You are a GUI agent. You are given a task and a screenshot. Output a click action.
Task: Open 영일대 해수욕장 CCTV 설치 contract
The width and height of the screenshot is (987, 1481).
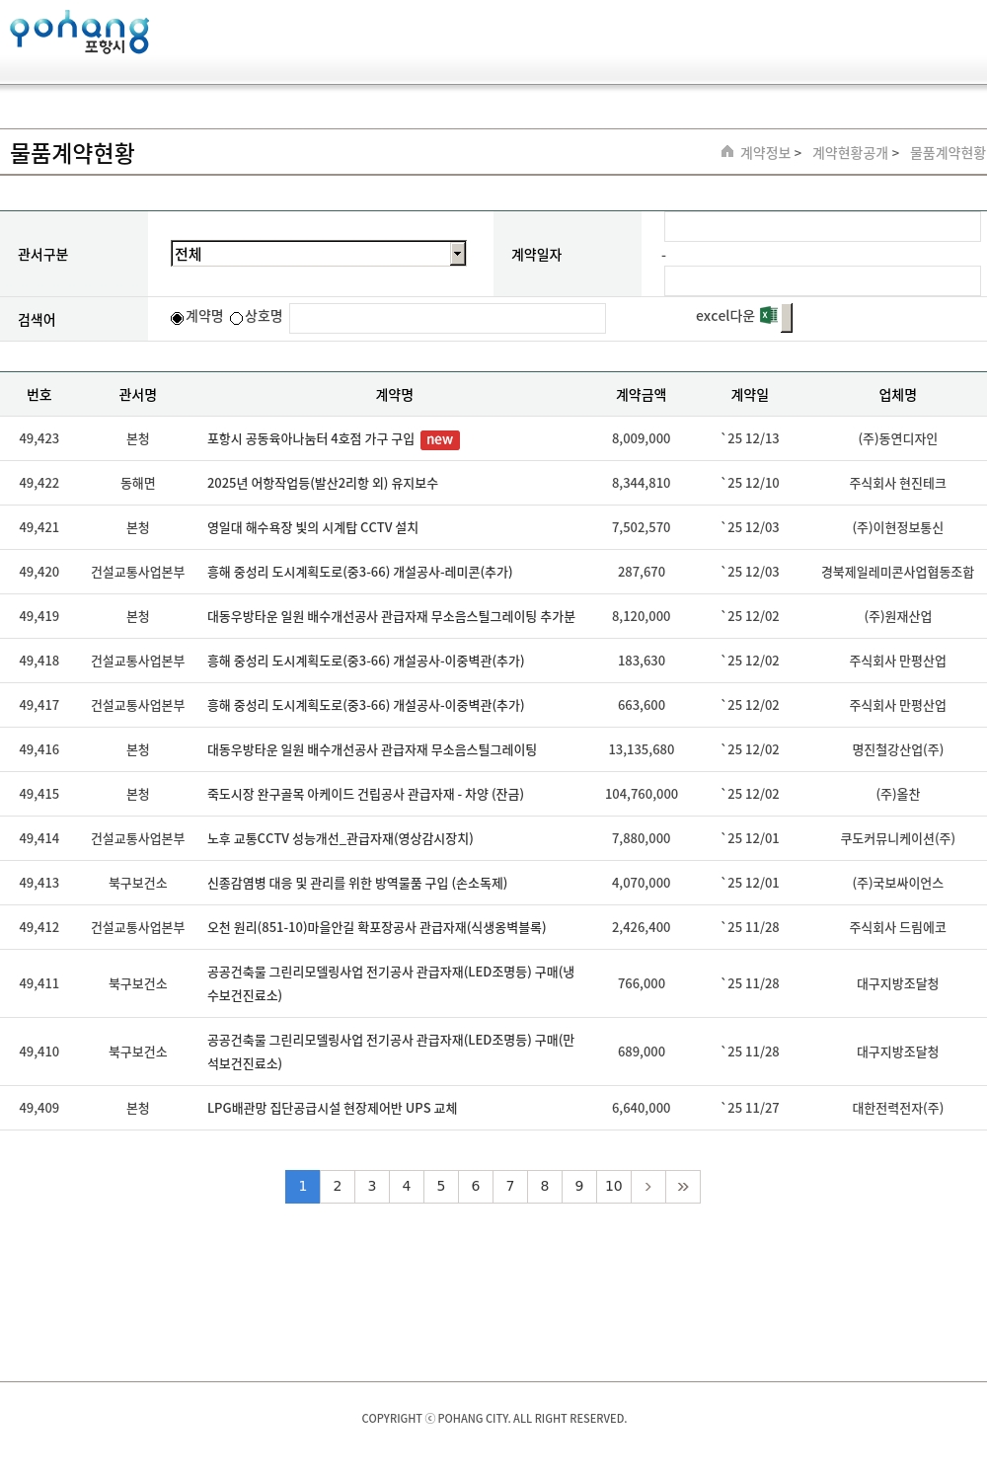(313, 528)
